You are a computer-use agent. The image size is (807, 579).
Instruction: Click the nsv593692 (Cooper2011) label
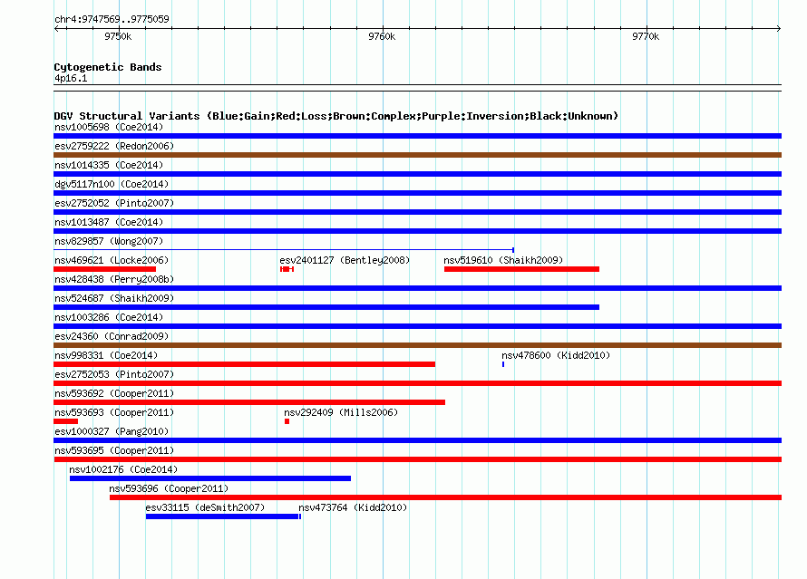coord(114,393)
